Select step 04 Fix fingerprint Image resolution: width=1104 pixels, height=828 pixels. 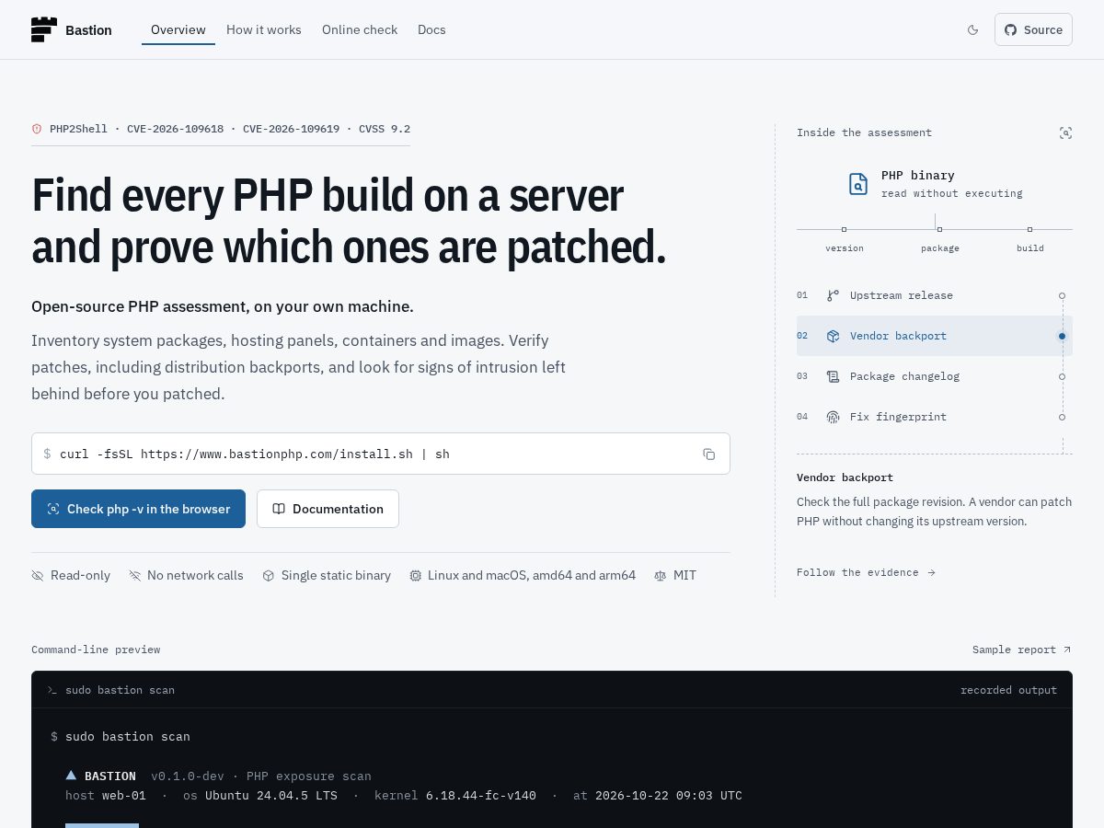click(935, 417)
